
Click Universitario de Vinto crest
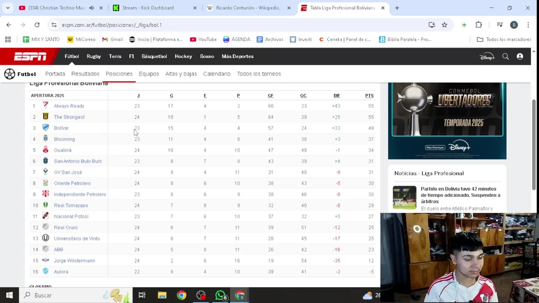tap(45, 238)
